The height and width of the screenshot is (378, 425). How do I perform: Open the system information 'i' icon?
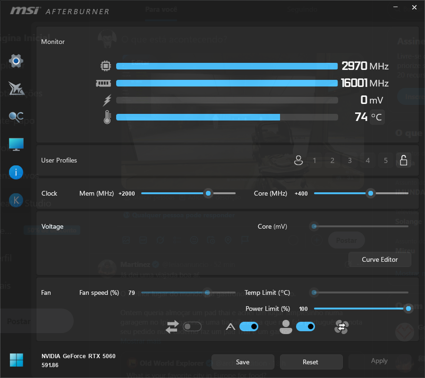[16, 172]
